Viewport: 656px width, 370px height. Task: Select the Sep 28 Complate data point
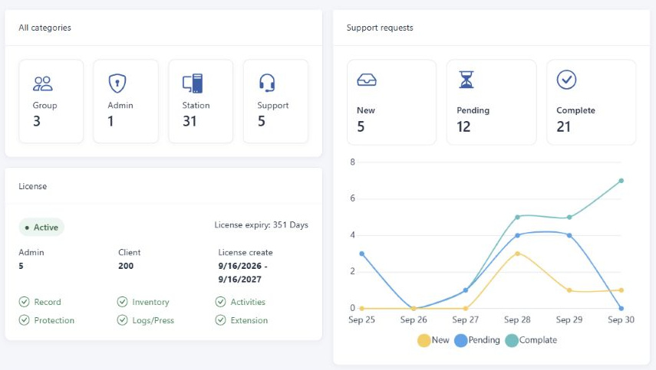click(518, 217)
